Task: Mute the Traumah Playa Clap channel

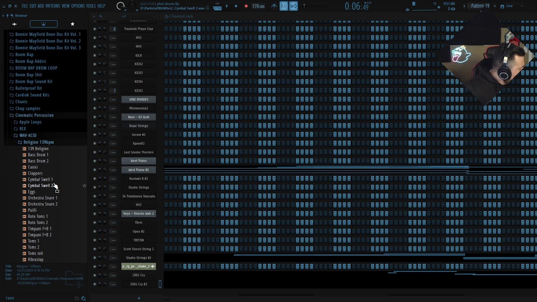Action: [x=94, y=29]
